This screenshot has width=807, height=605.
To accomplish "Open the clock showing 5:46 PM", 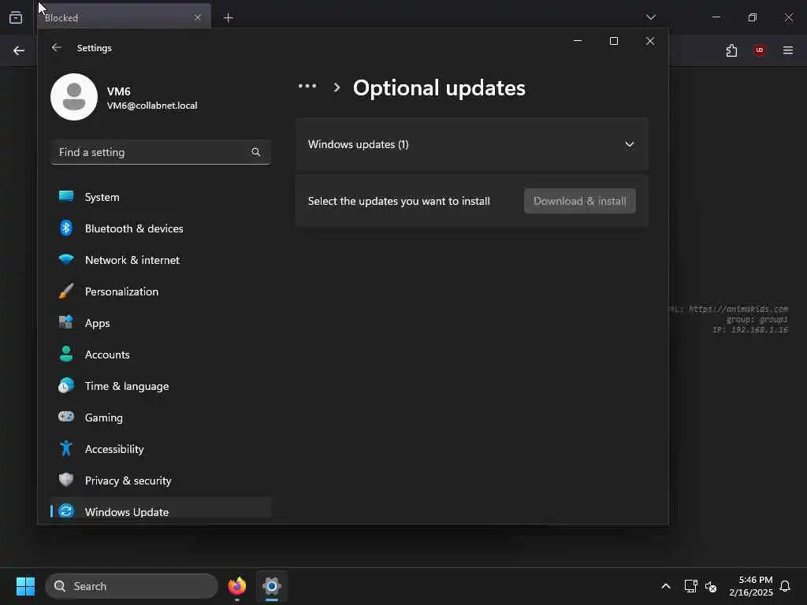I will click(x=751, y=586).
